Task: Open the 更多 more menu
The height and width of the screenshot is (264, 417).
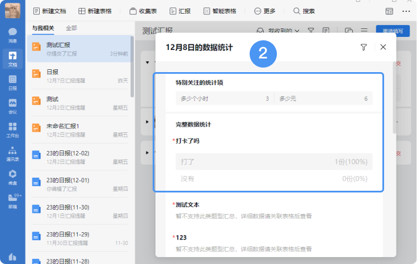Action: pos(265,11)
